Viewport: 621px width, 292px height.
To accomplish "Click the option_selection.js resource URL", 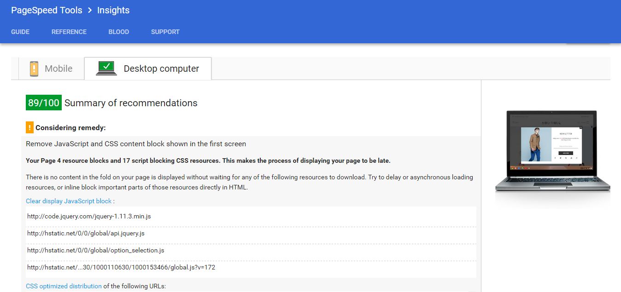I will (x=96, y=250).
